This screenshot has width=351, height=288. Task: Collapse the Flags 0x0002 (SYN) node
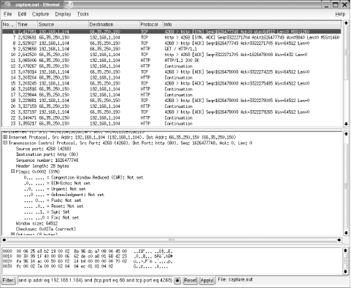12,171
